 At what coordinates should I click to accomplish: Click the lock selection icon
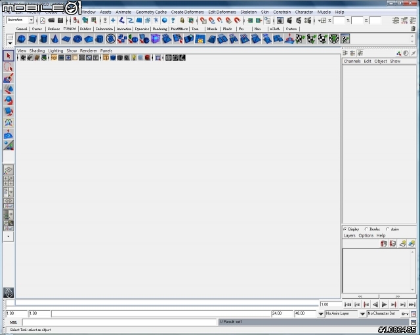coord(182,20)
